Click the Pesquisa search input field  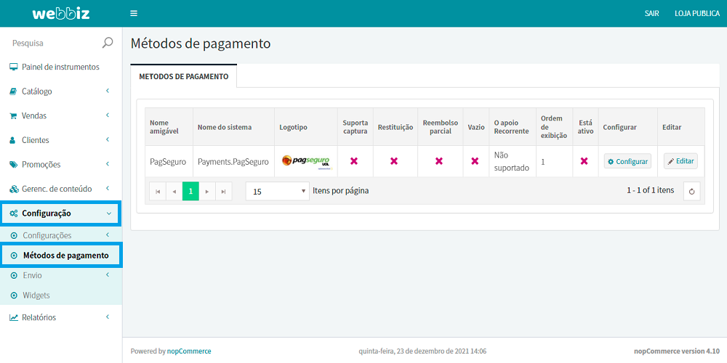click(x=51, y=43)
